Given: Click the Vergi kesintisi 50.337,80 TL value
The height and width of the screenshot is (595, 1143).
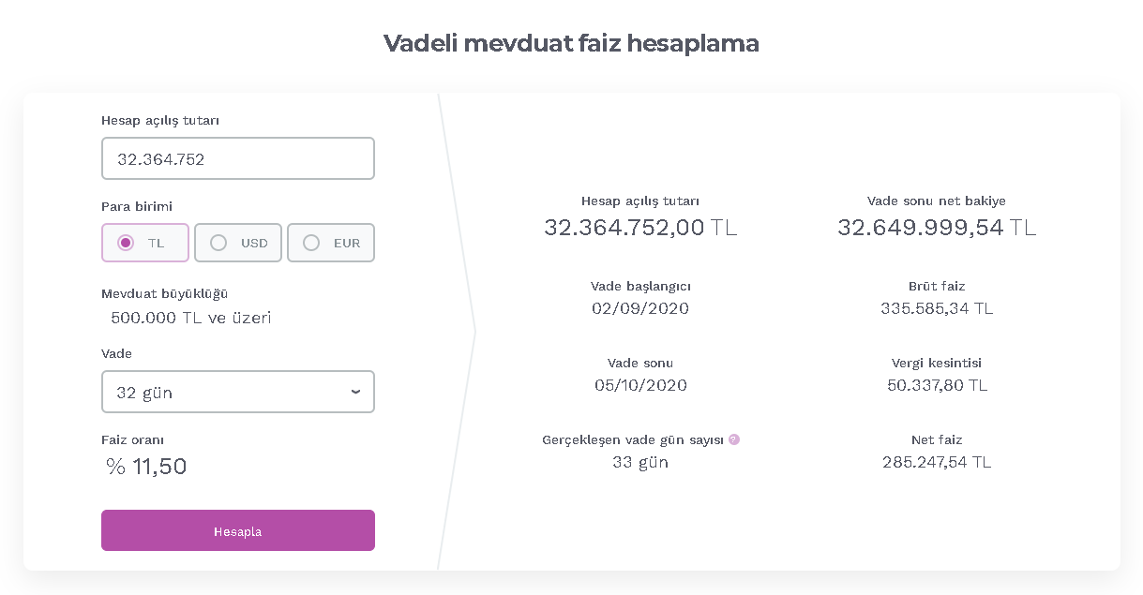Looking at the screenshot, I should 937,385.
